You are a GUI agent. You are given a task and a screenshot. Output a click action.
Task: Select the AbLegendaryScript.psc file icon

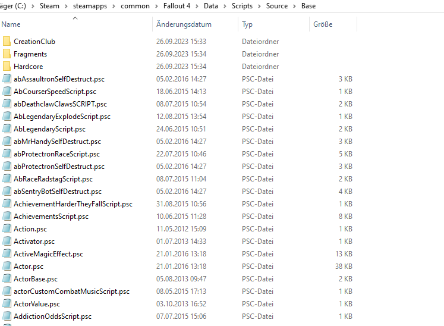click(7, 128)
